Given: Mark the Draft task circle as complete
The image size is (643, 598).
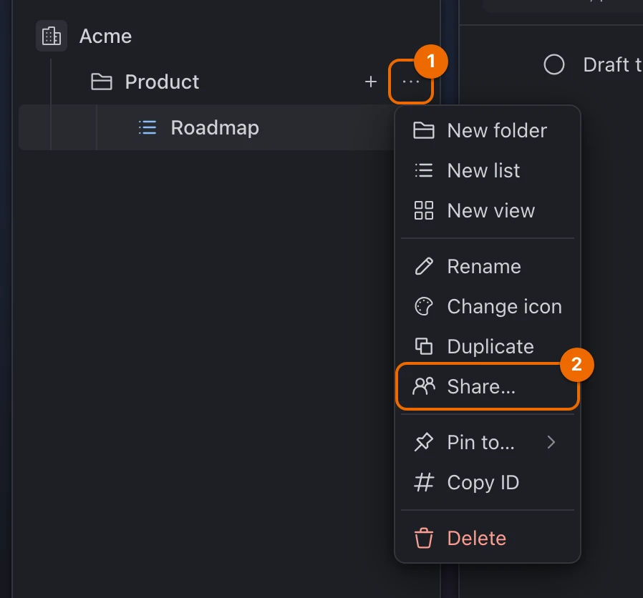Looking at the screenshot, I should [x=554, y=64].
